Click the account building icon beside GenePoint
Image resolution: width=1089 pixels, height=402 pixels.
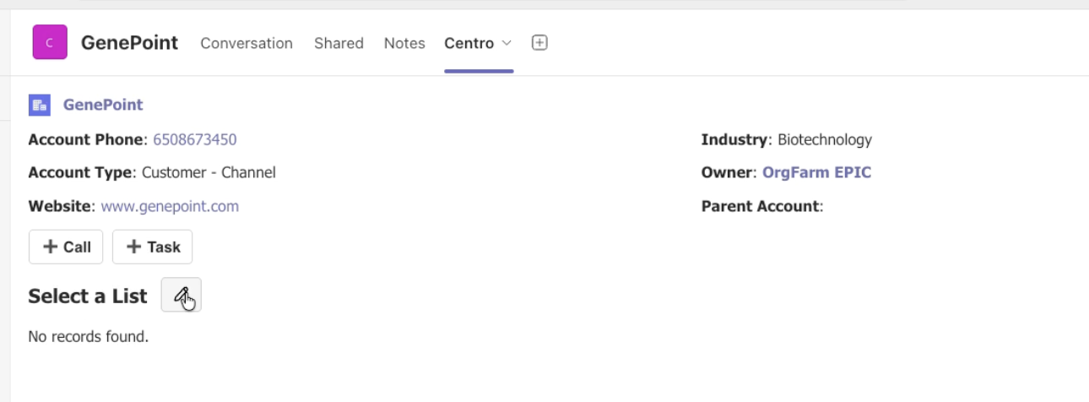[x=40, y=105]
